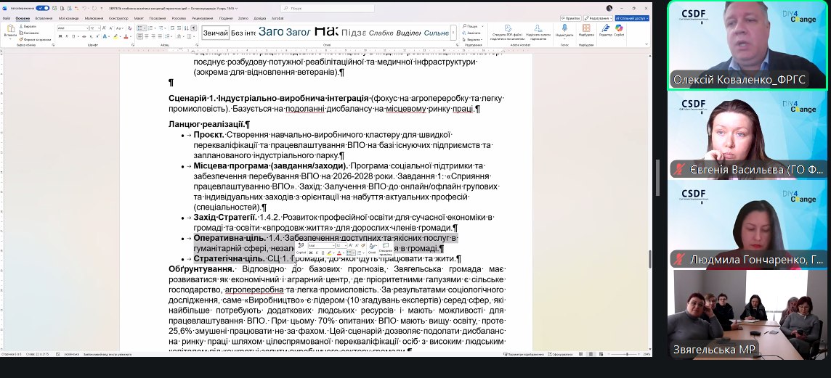
Task: Decrease font size with the shrink font icon
Action: coord(110,28)
